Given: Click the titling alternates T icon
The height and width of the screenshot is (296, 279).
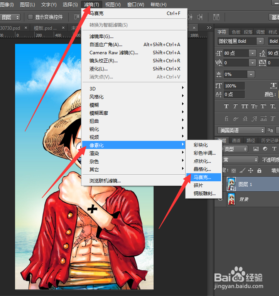Looking at the screenshot, I should [272, 119].
